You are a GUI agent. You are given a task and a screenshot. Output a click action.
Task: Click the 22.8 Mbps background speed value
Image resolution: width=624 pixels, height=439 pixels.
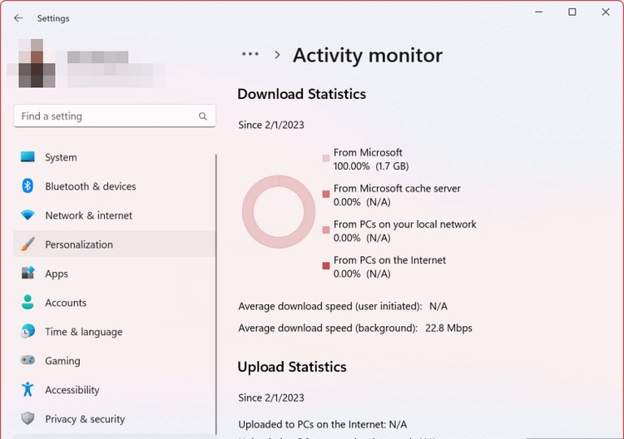click(448, 328)
